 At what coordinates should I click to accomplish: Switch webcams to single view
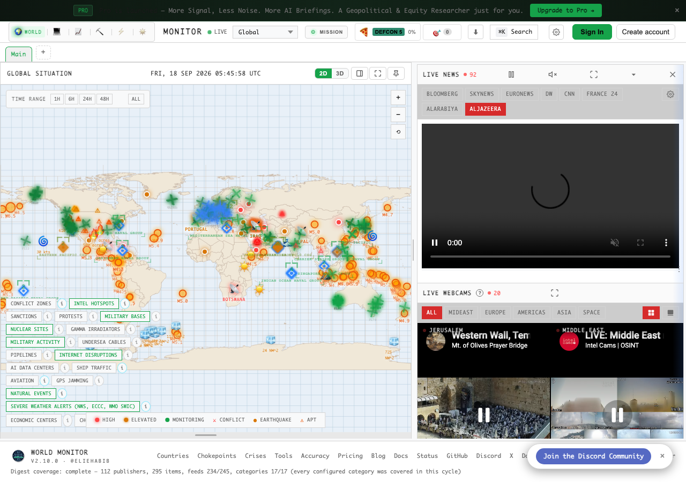pyautogui.click(x=670, y=313)
